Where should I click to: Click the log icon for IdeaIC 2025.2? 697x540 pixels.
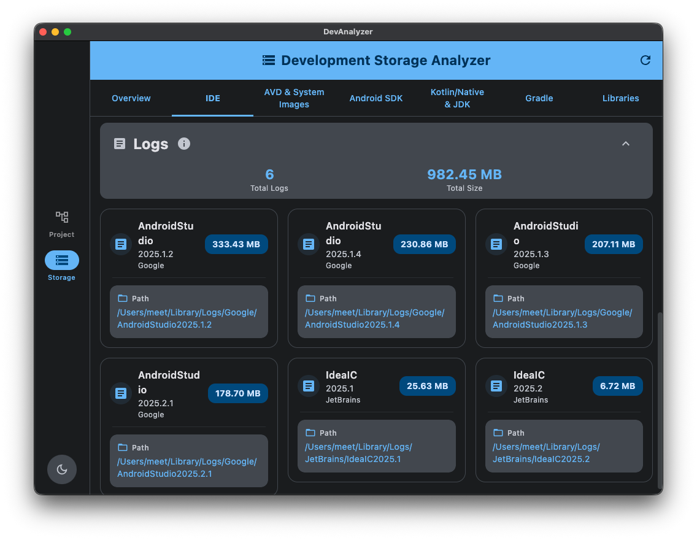pyautogui.click(x=496, y=386)
